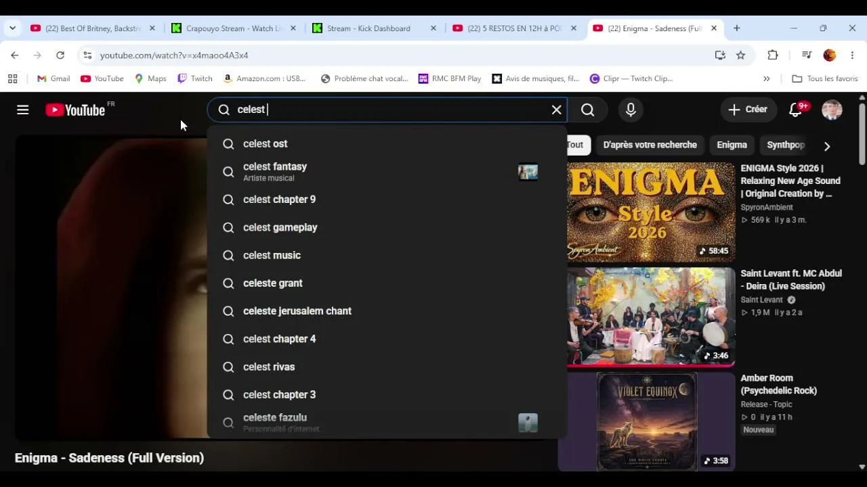Open the apps grid in bookmarks bar
The image size is (867, 487).
[x=12, y=78]
